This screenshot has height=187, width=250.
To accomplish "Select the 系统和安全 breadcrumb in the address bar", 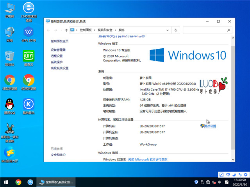I will 105,30.
